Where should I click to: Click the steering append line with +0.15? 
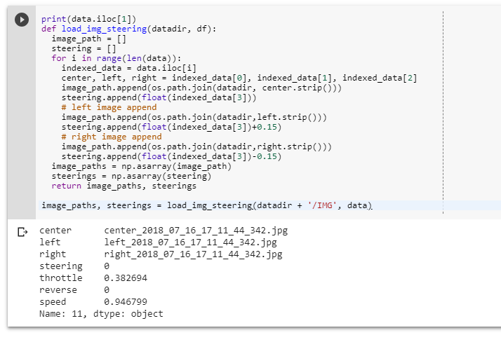click(172, 128)
